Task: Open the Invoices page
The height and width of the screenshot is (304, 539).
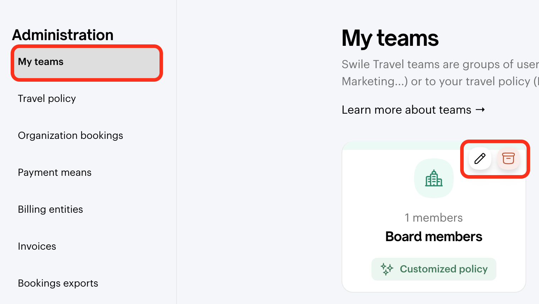Action: coord(37,246)
